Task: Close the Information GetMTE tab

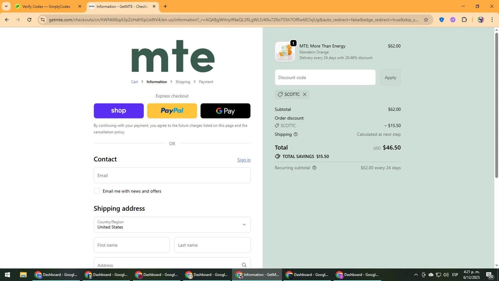Action: (x=154, y=6)
